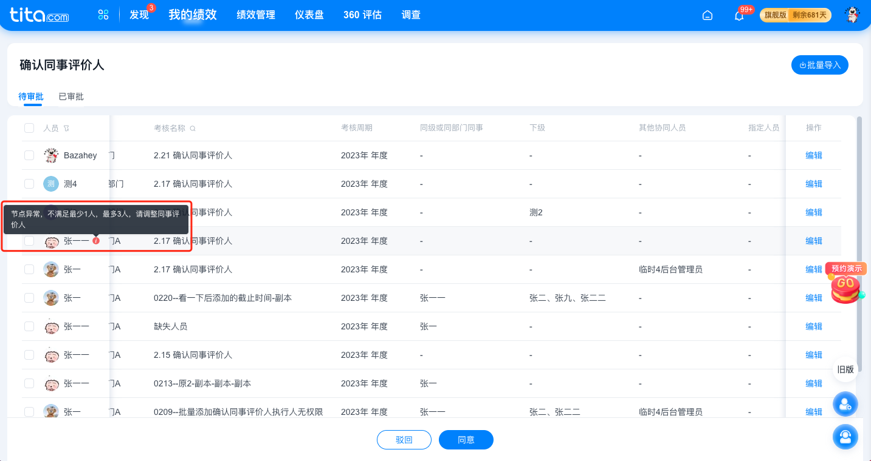871x461 pixels.
Task: Check the box for 张一一 2.17 row
Action: click(x=29, y=241)
